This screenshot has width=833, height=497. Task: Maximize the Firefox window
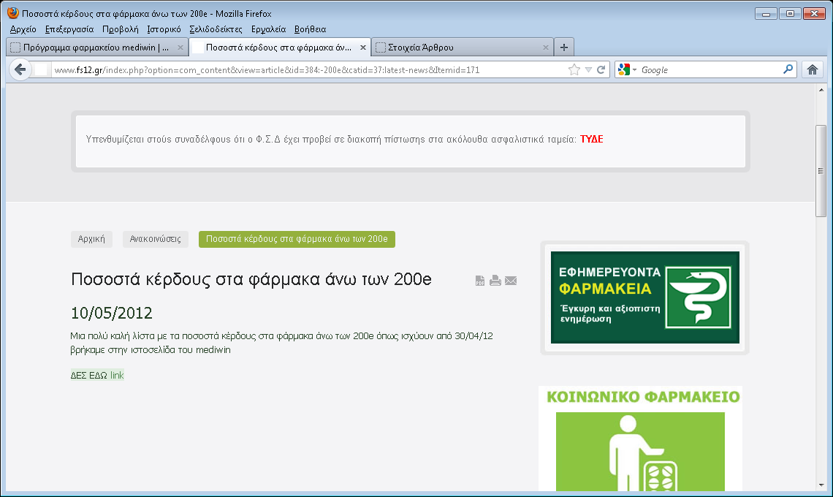pyautogui.click(x=790, y=14)
